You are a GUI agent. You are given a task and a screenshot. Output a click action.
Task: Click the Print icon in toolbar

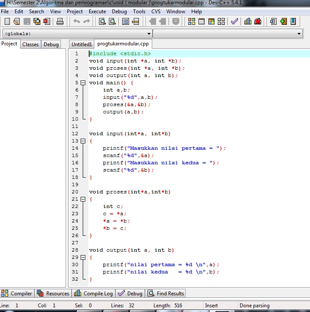(60, 21)
